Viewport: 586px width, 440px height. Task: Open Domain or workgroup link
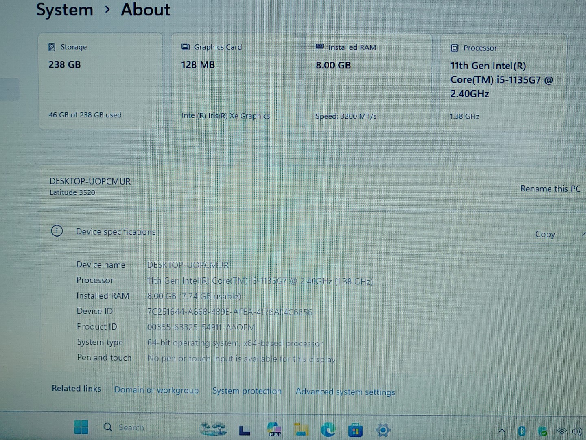[156, 390]
